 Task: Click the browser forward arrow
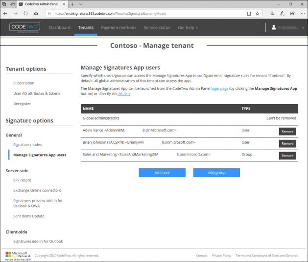tap(16, 14)
